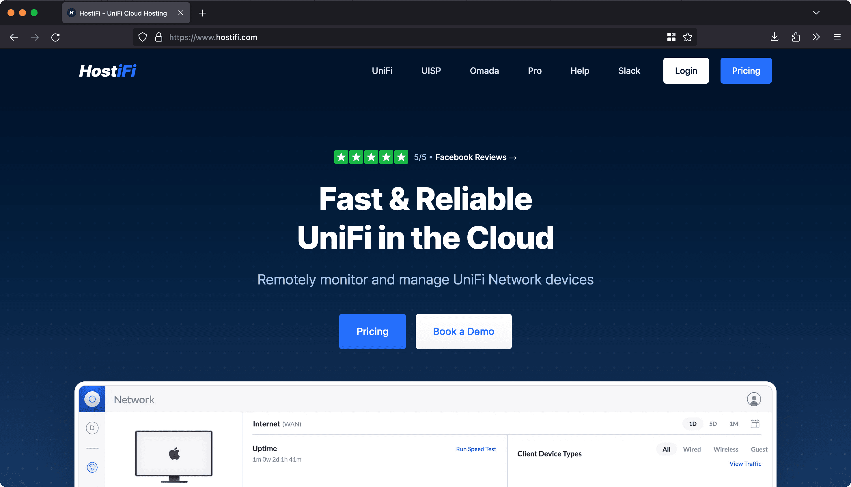Click the URL address field
The image size is (851, 487).
point(402,37)
